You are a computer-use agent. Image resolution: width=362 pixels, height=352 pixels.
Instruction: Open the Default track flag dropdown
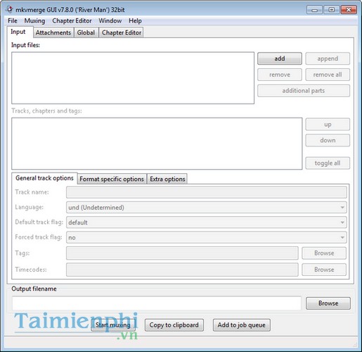pyautogui.click(x=207, y=222)
